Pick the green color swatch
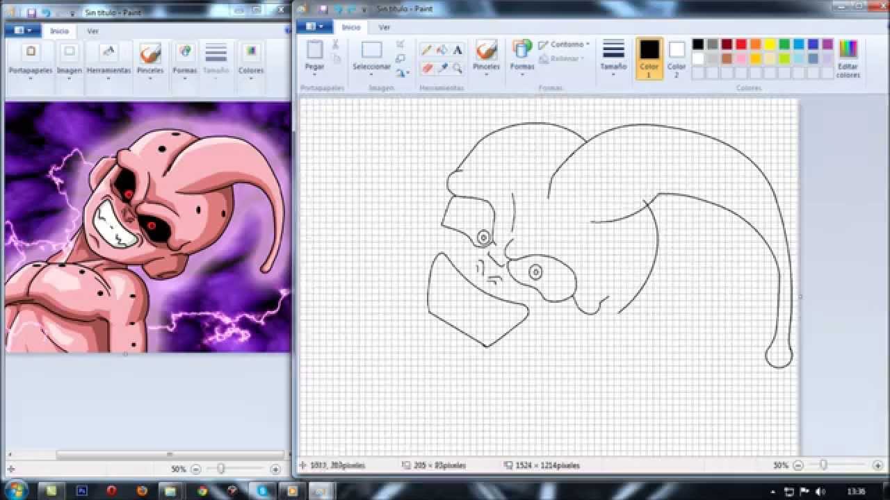The height and width of the screenshot is (500, 890). [x=784, y=44]
